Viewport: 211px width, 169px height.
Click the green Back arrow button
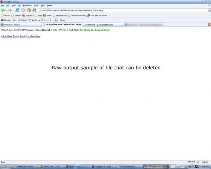pyautogui.click(x=3, y=10)
